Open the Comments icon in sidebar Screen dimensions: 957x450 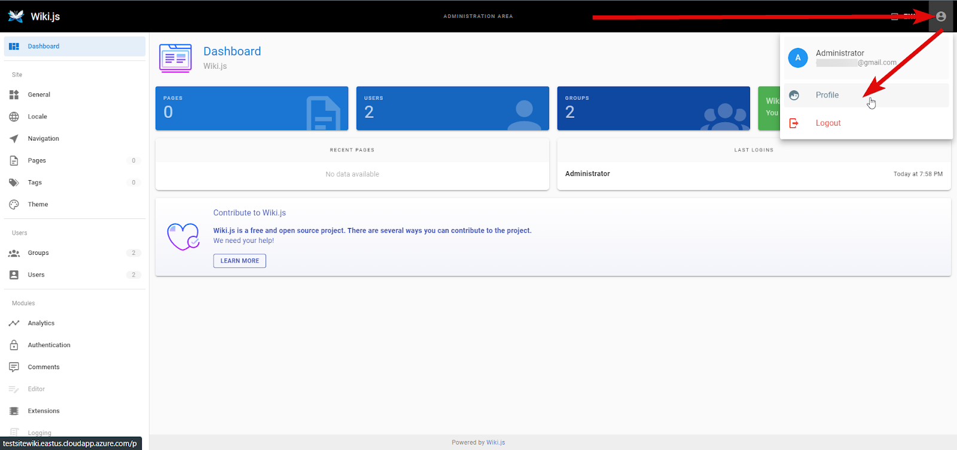[x=14, y=367]
